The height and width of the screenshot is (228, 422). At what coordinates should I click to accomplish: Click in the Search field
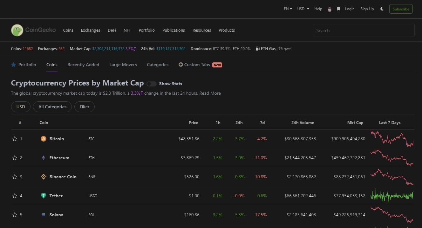[364, 30]
